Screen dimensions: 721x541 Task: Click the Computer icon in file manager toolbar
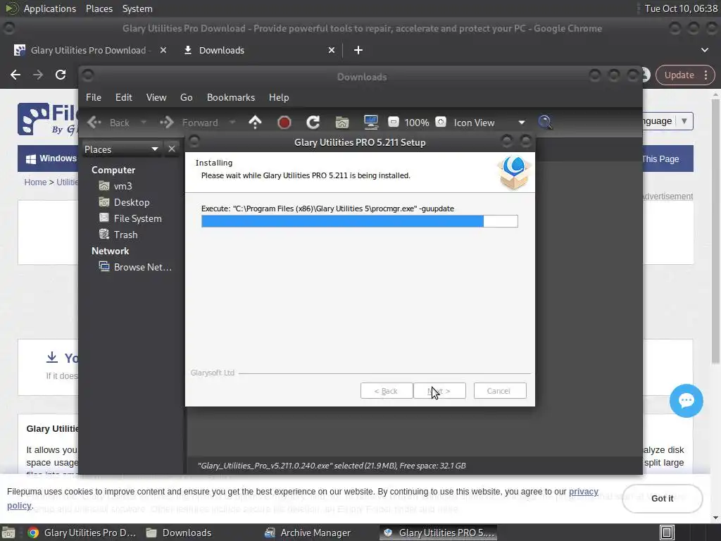click(370, 123)
